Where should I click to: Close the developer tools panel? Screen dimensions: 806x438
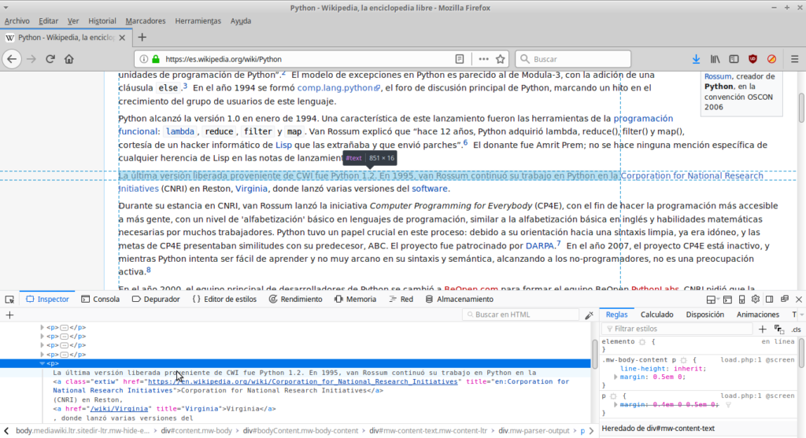click(x=799, y=300)
